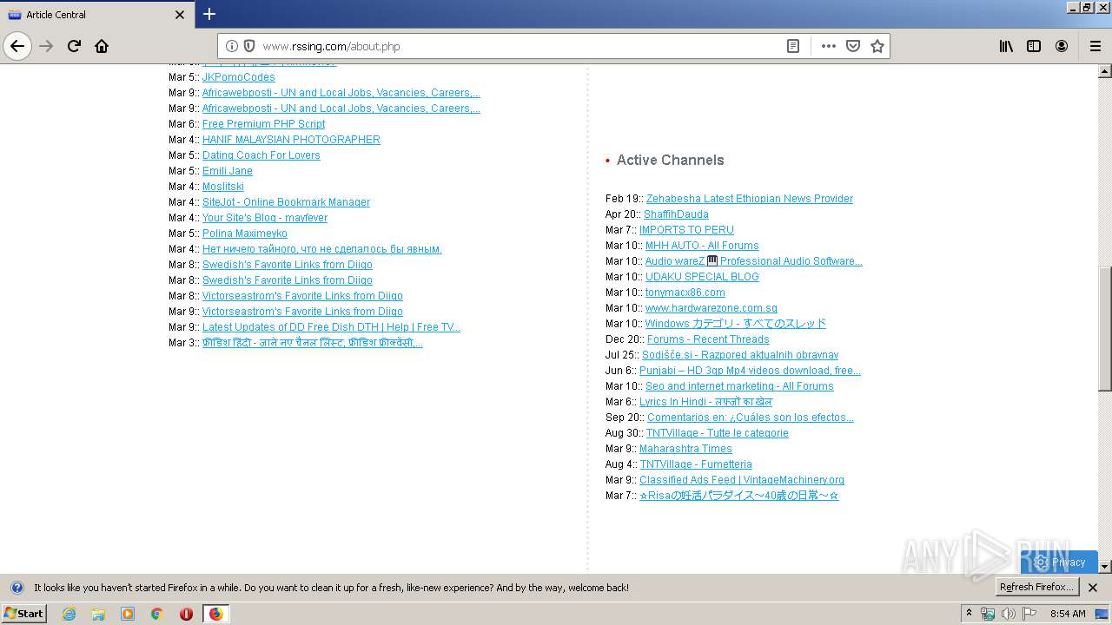The width and height of the screenshot is (1112, 625).
Task: Open TNTVillage - Fumetteria link
Action: [x=696, y=464]
